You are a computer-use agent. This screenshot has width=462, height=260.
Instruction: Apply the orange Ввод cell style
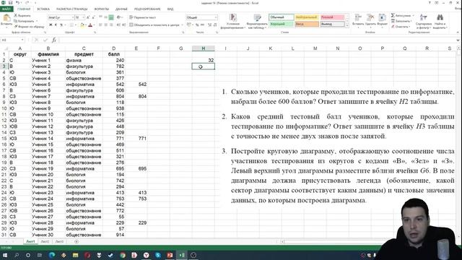(306, 24)
